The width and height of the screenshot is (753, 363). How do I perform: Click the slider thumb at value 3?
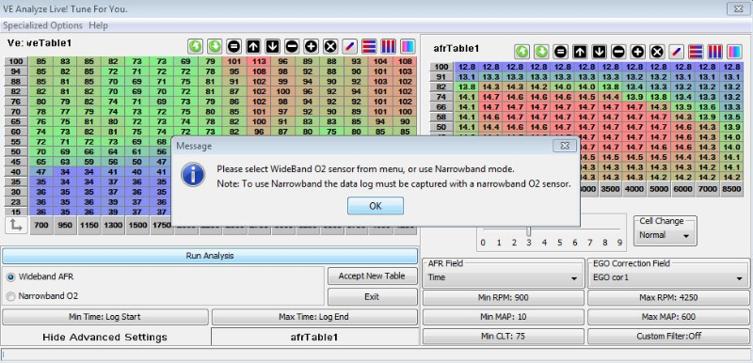tap(529, 232)
